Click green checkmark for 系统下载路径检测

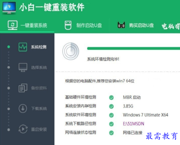[x=111, y=124]
